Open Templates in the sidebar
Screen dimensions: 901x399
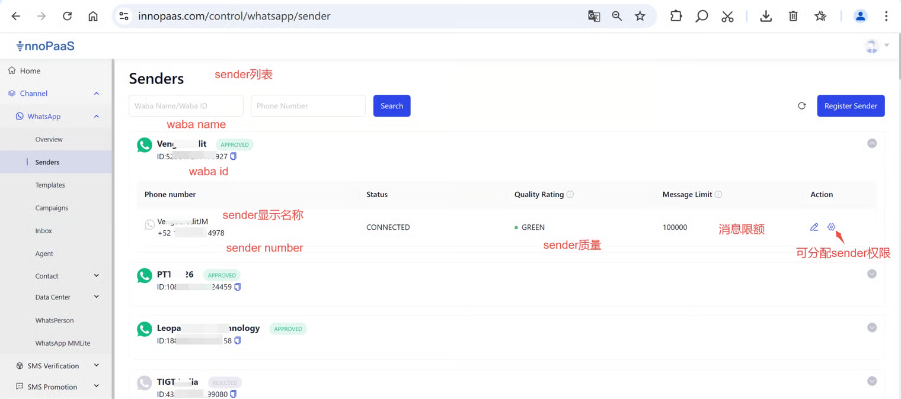coord(50,185)
